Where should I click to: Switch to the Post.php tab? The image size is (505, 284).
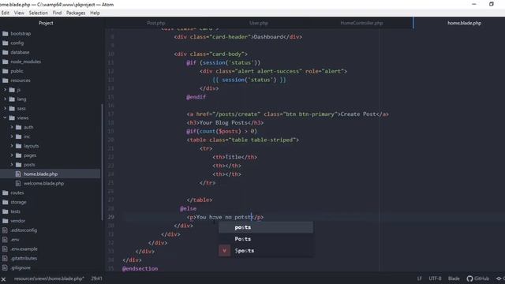pos(156,23)
